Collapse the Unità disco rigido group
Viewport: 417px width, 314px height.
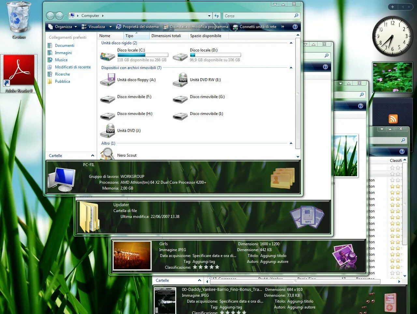coord(291,43)
